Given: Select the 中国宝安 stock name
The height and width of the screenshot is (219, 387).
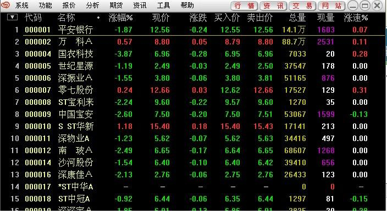Looking at the screenshot, I should click(x=75, y=114).
